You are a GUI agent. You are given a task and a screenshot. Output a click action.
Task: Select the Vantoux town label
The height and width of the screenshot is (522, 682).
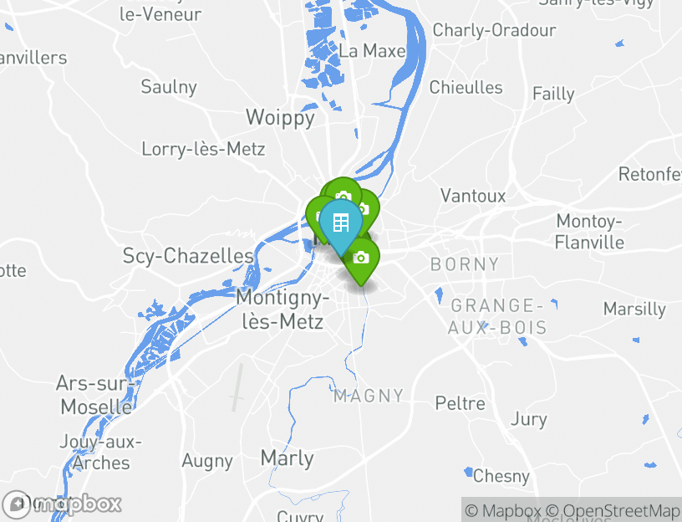click(x=473, y=196)
